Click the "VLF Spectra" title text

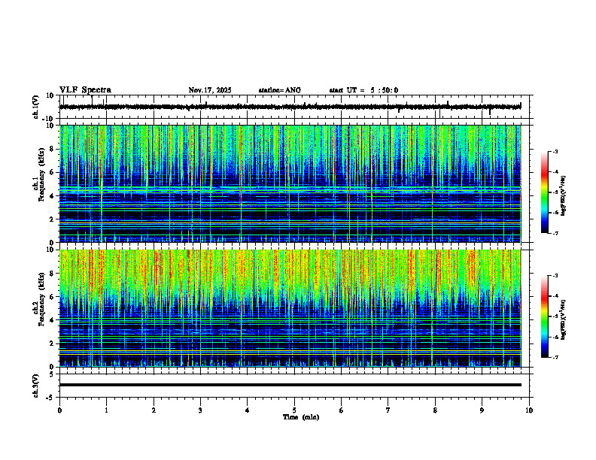coord(85,90)
